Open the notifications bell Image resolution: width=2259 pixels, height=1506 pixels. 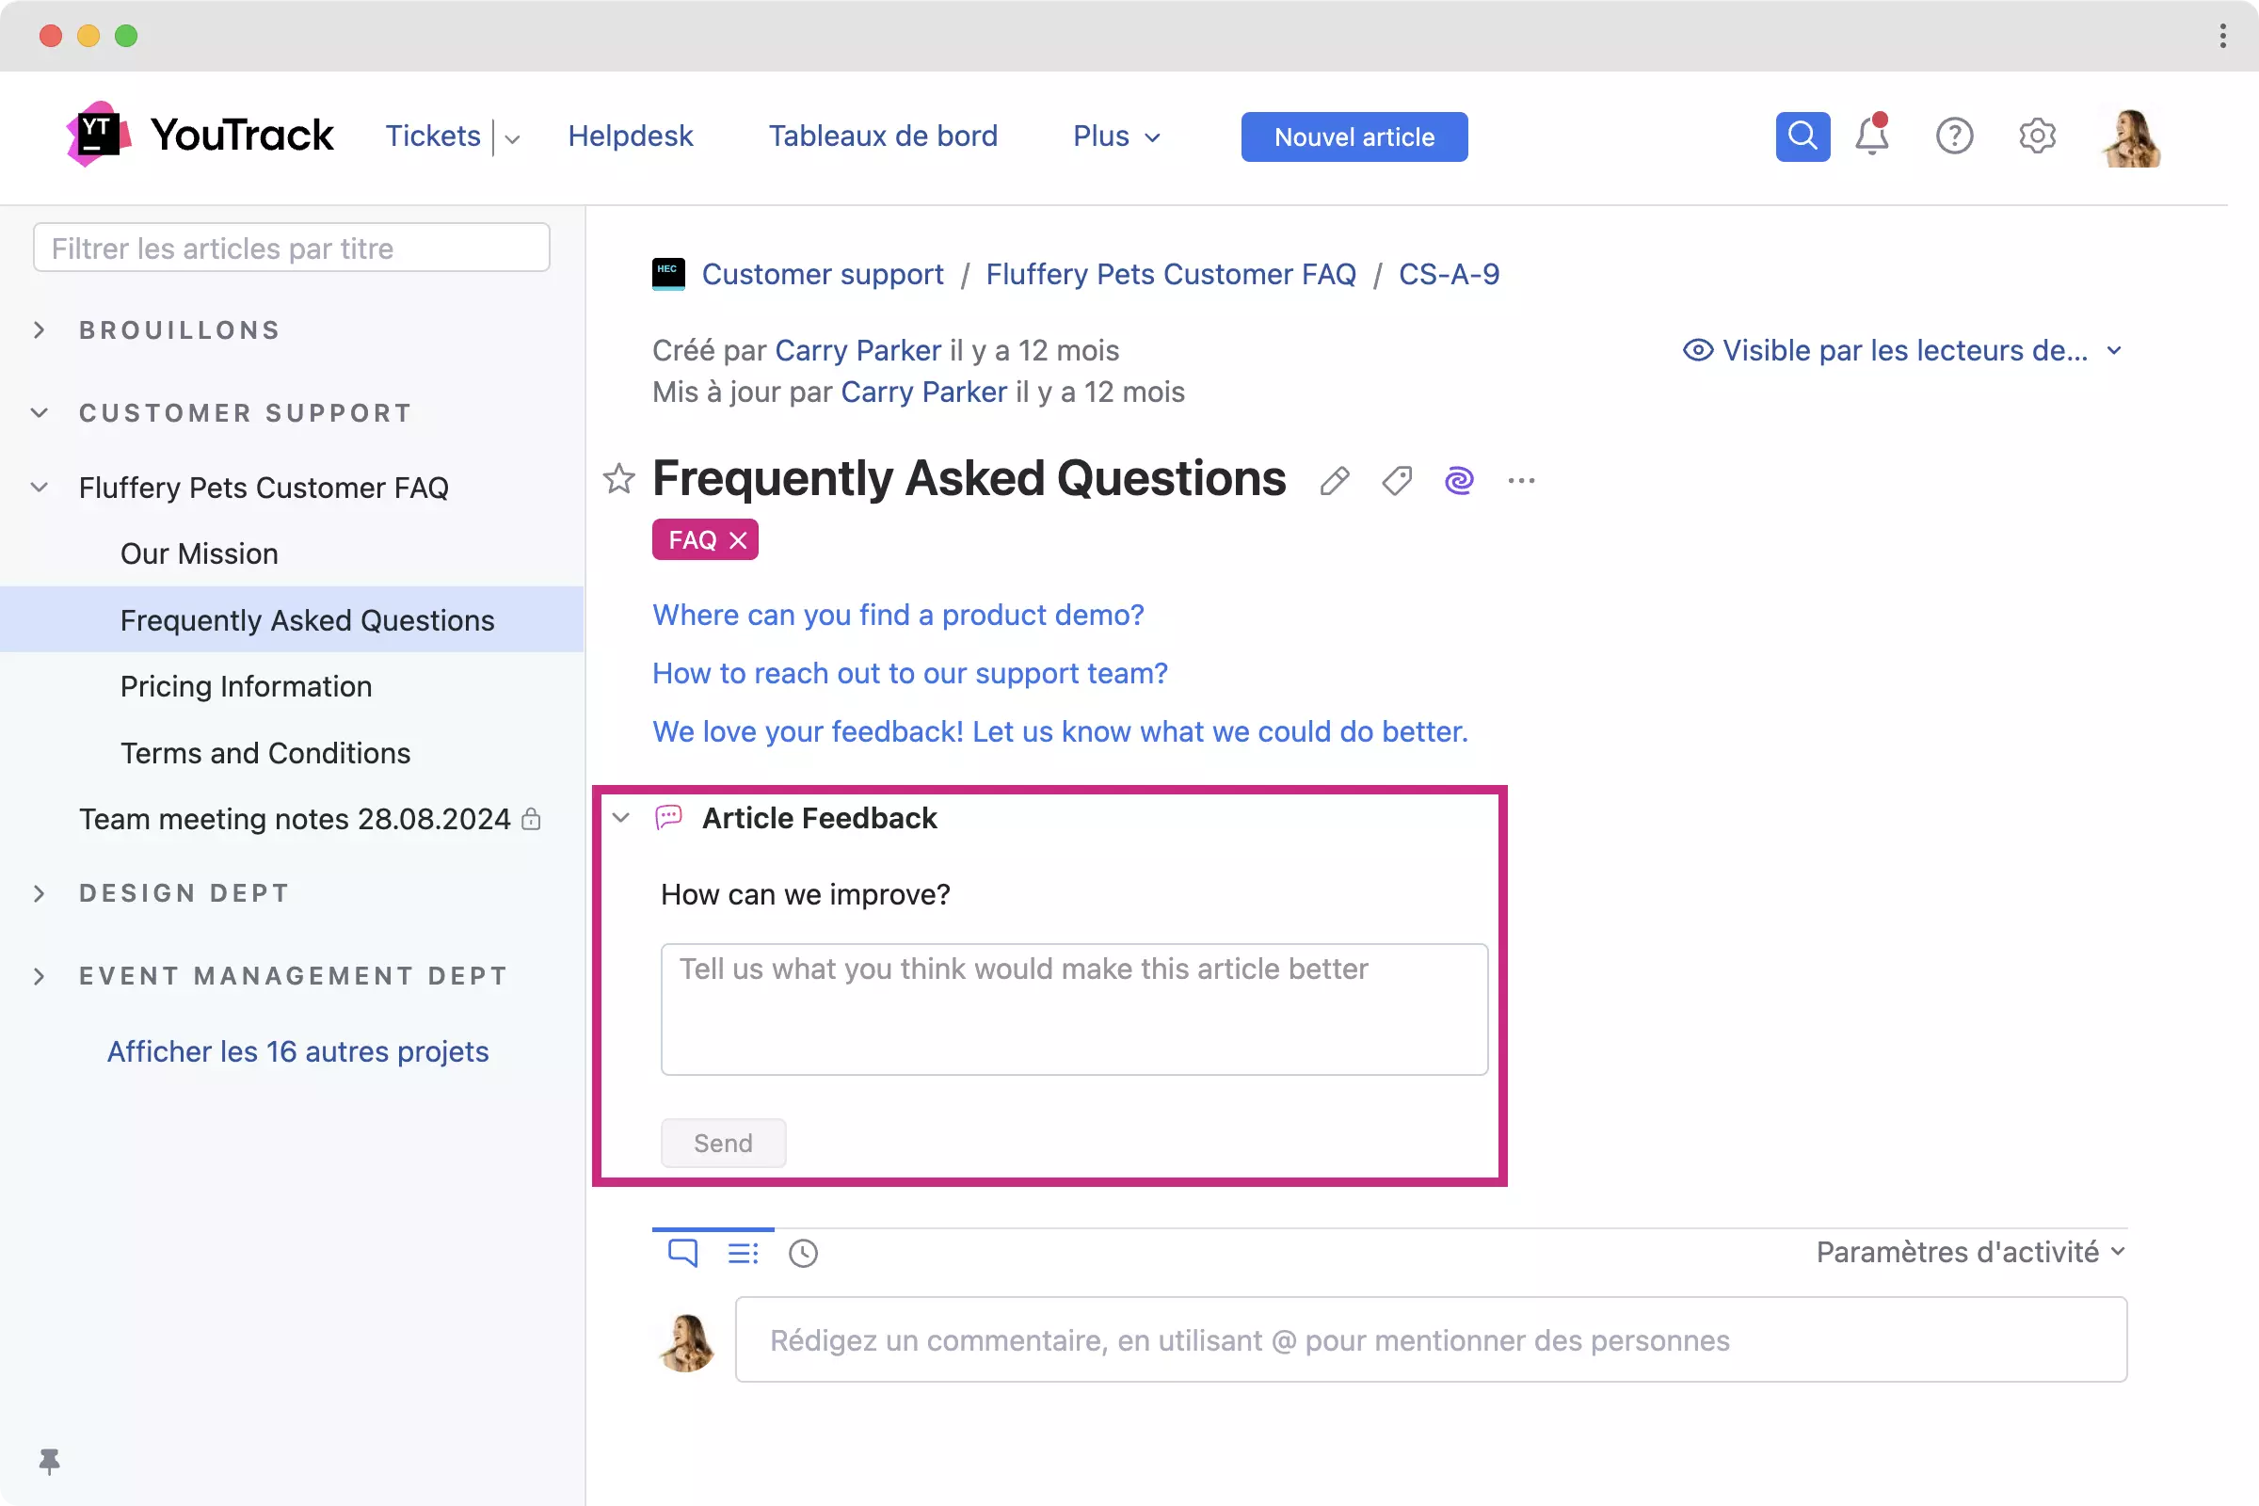tap(1871, 136)
